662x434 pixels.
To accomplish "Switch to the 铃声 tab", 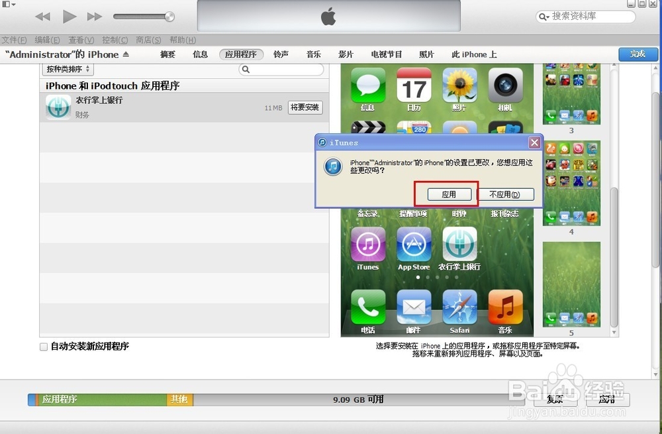I will 281,54.
